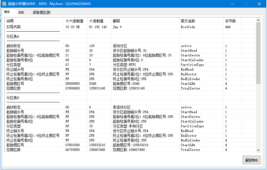This screenshot has height=170, width=267.
Task: Click hex value 07801000
Action: pyautogui.click(x=72, y=145)
